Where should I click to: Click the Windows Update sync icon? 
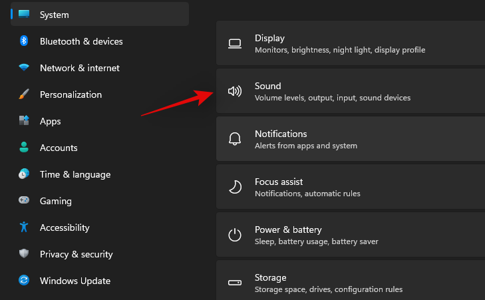(x=24, y=281)
